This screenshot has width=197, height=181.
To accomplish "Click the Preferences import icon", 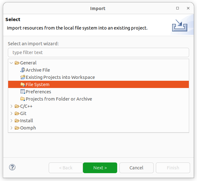I will click(22, 92).
